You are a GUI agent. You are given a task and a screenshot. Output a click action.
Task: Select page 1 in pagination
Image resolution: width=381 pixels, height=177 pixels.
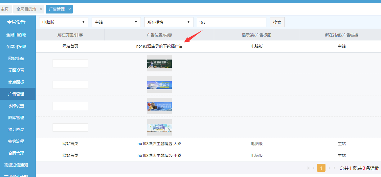click(x=321, y=168)
